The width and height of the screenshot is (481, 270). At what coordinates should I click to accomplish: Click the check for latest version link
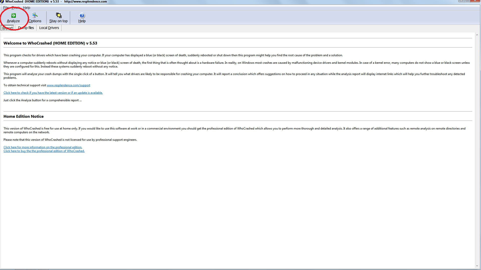[x=53, y=93]
